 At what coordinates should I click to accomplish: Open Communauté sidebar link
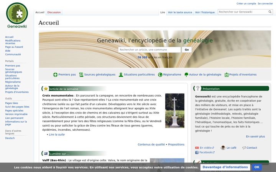(x=13, y=54)
